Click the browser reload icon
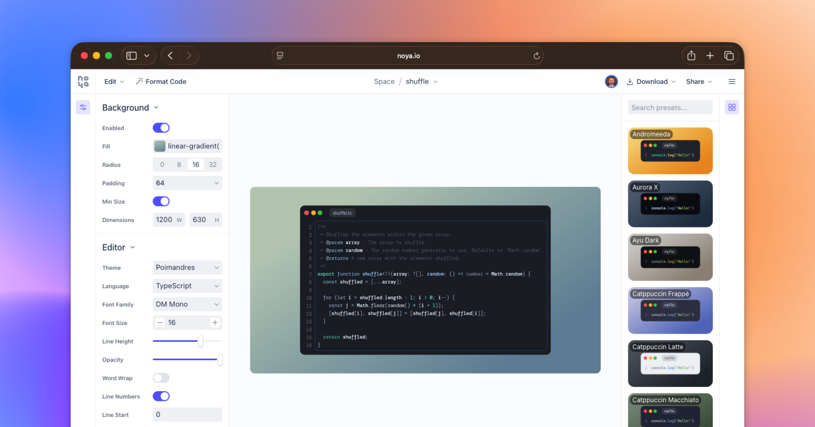 (536, 56)
